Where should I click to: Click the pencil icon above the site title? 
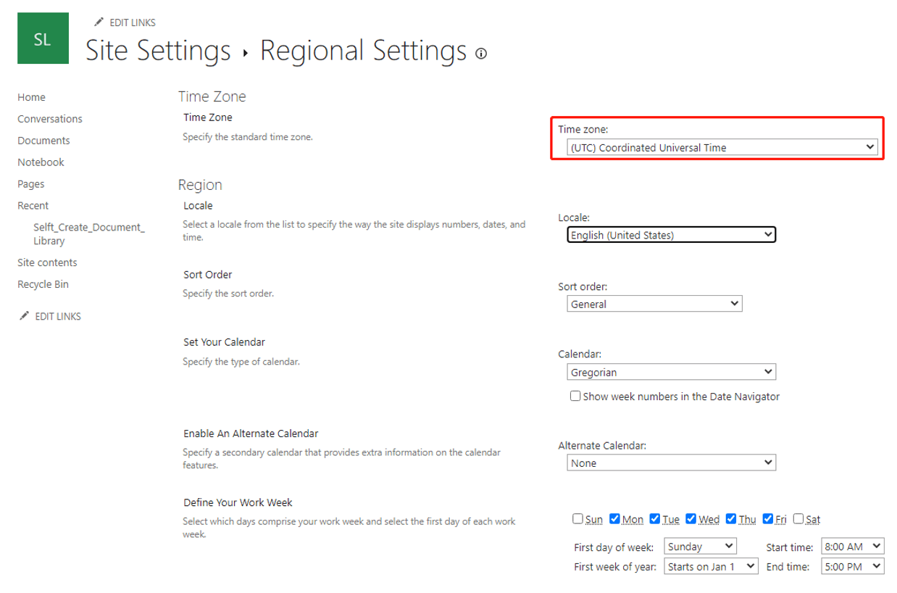point(99,22)
